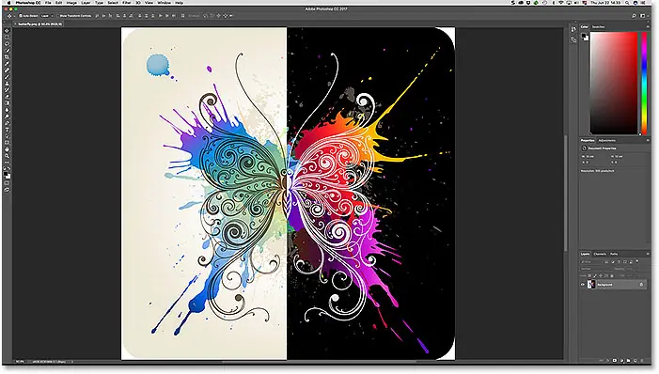
Task: Switch to the Swatches panel tab
Action: coord(598,27)
